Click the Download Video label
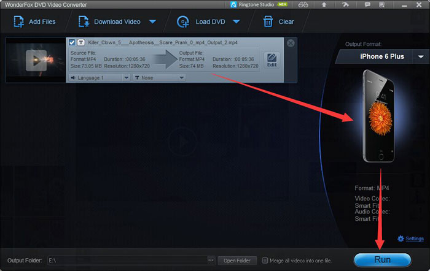430x271 pixels. (117, 21)
